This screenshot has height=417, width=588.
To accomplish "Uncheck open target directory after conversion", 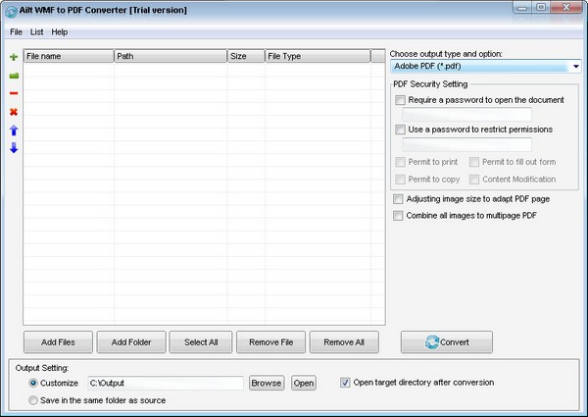I will click(x=345, y=383).
